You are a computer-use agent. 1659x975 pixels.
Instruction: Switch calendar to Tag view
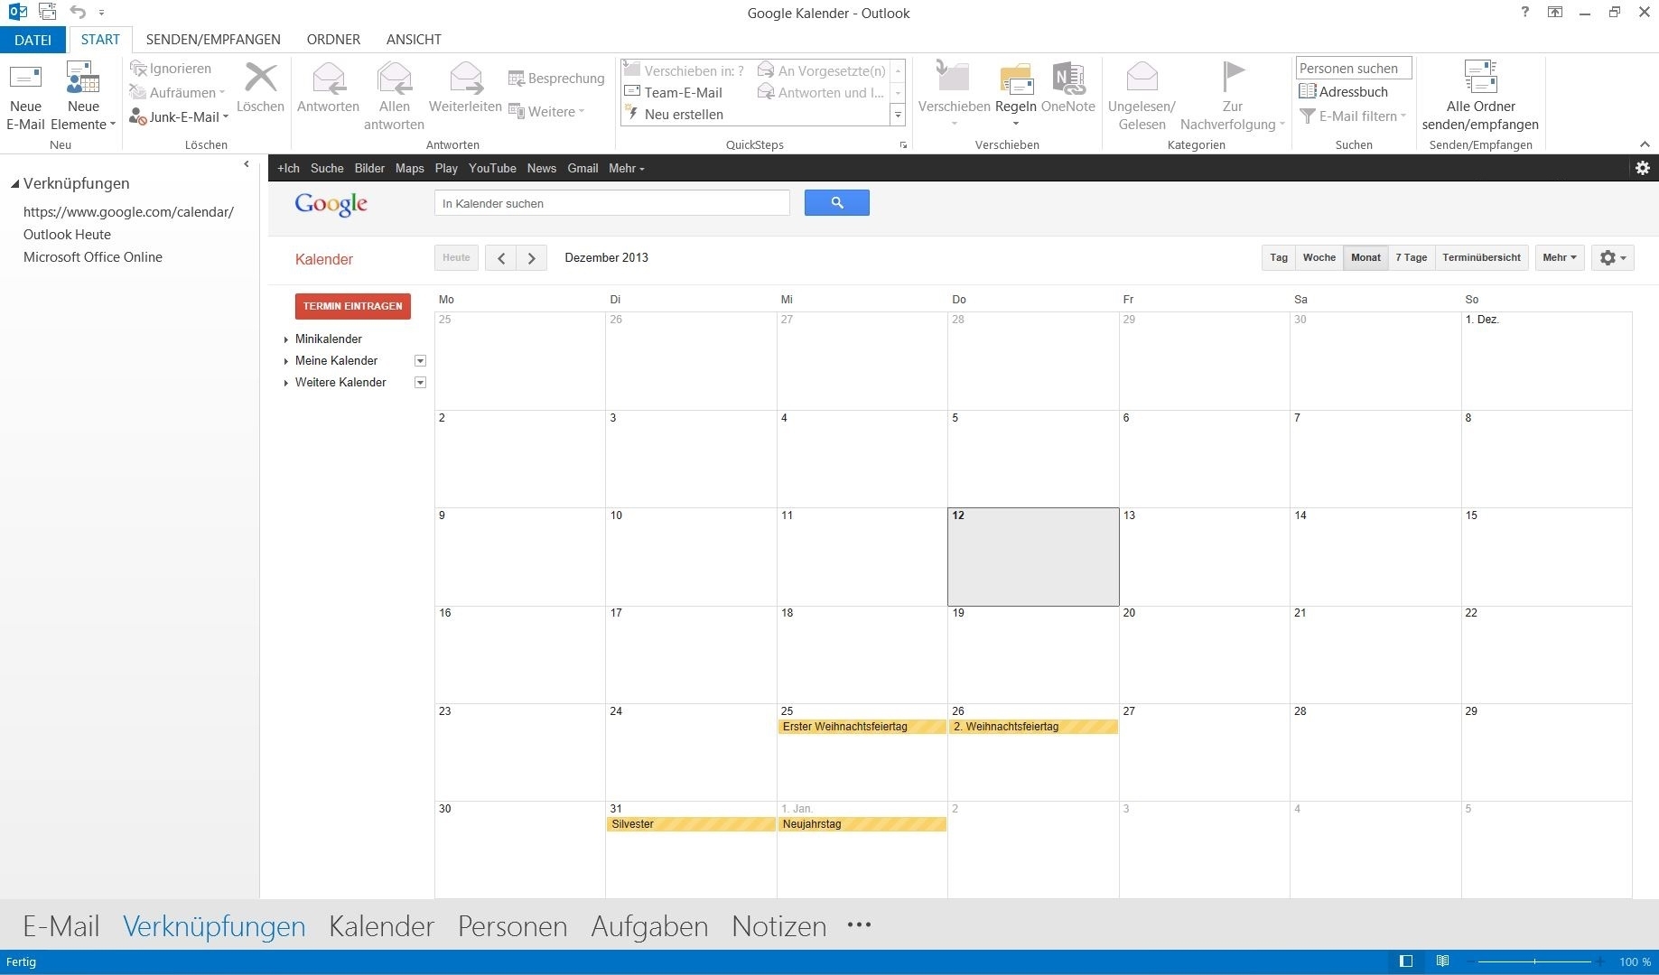click(1279, 257)
